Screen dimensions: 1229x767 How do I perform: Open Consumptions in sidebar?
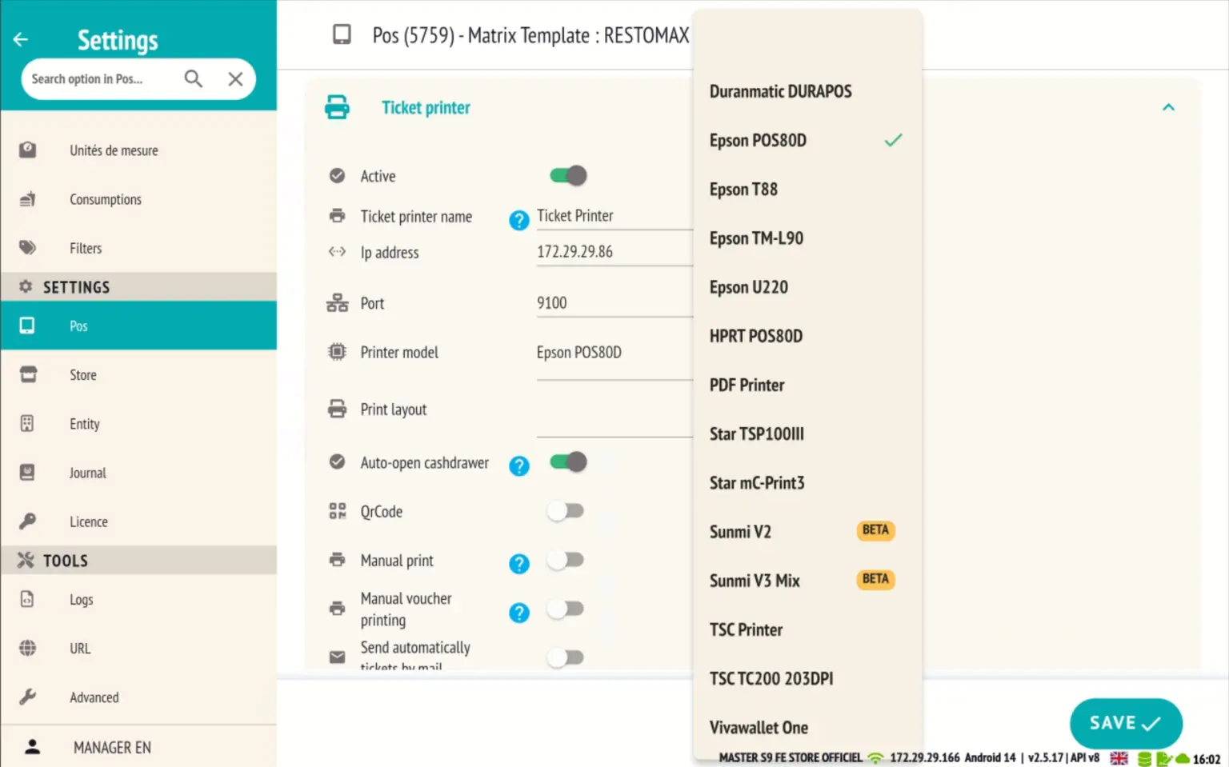coord(138,199)
